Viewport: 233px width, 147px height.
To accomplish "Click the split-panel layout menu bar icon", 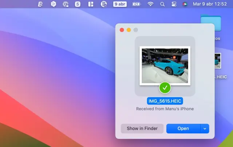I will click(91, 4).
